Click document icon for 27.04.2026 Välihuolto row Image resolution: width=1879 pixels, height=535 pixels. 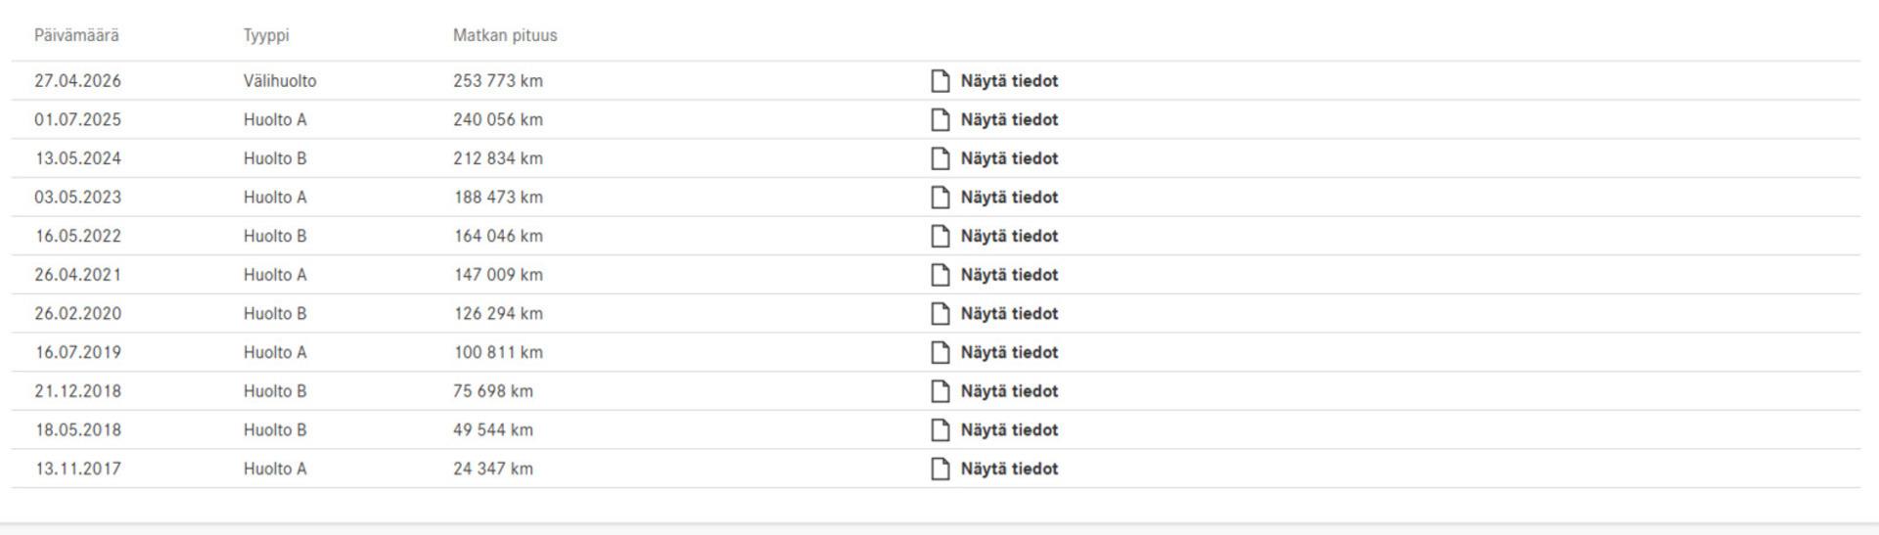pyautogui.click(x=939, y=81)
